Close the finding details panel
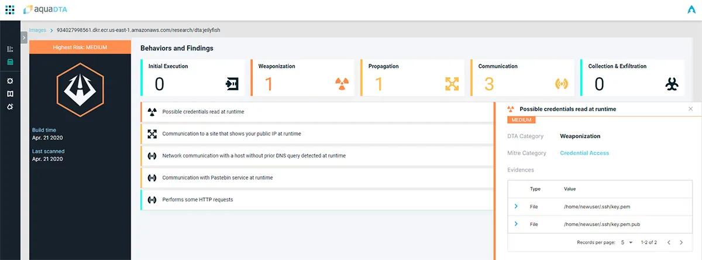The image size is (702, 260). (690, 109)
